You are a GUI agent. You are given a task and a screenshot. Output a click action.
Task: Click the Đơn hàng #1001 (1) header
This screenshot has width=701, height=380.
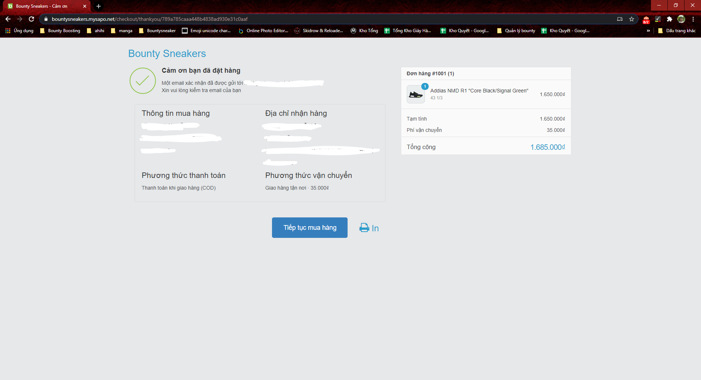click(x=430, y=73)
